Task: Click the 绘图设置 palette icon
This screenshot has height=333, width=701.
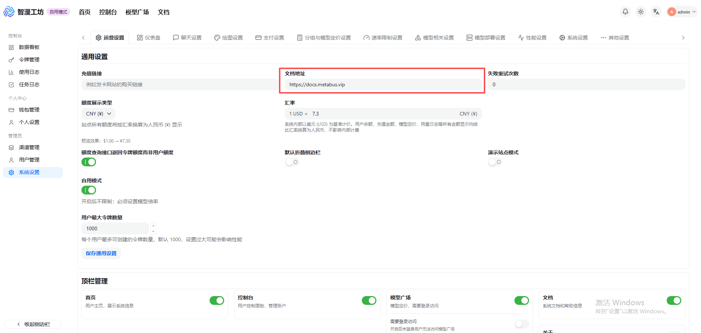Action: click(x=217, y=38)
